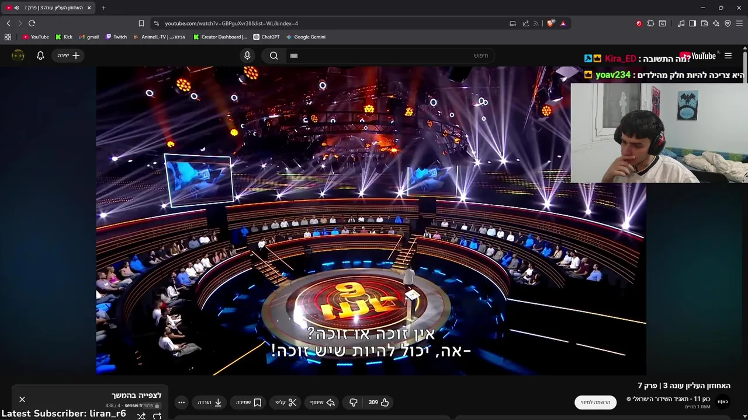Click the red record extension icon
Screen dimensions: 748x420
tap(639, 23)
